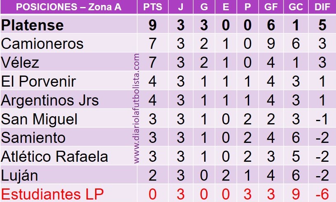Click the red Estudiantes LP row name
Image resolution: width=336 pixels, height=202 pixels.
pos(53,194)
